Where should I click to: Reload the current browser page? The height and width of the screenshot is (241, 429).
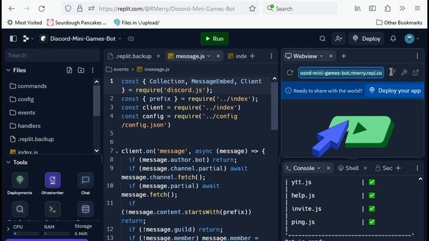[42, 9]
